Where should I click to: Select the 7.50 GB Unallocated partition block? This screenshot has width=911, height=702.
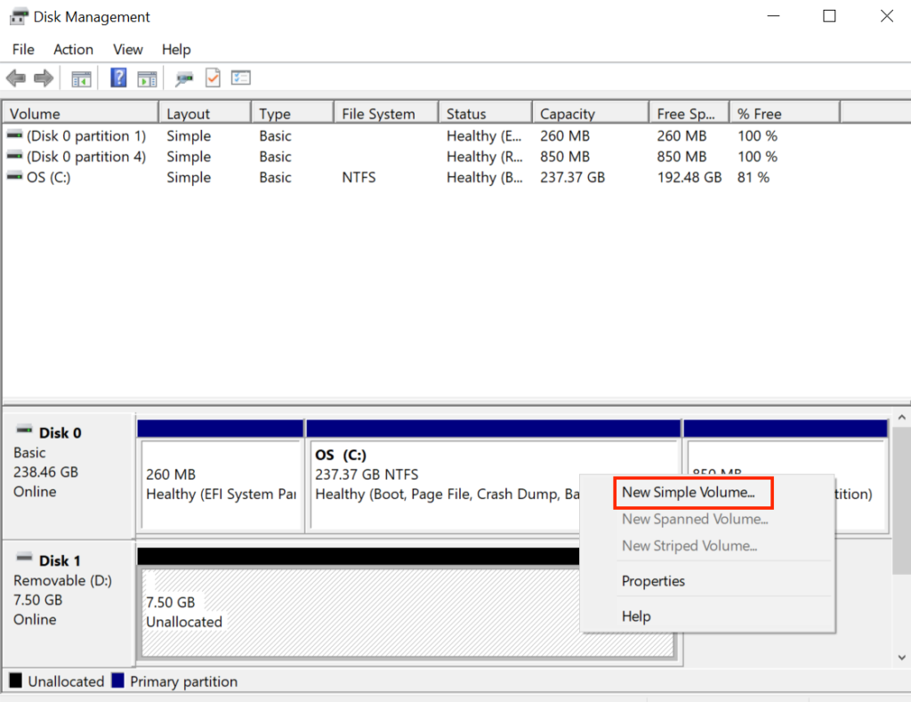point(356,612)
